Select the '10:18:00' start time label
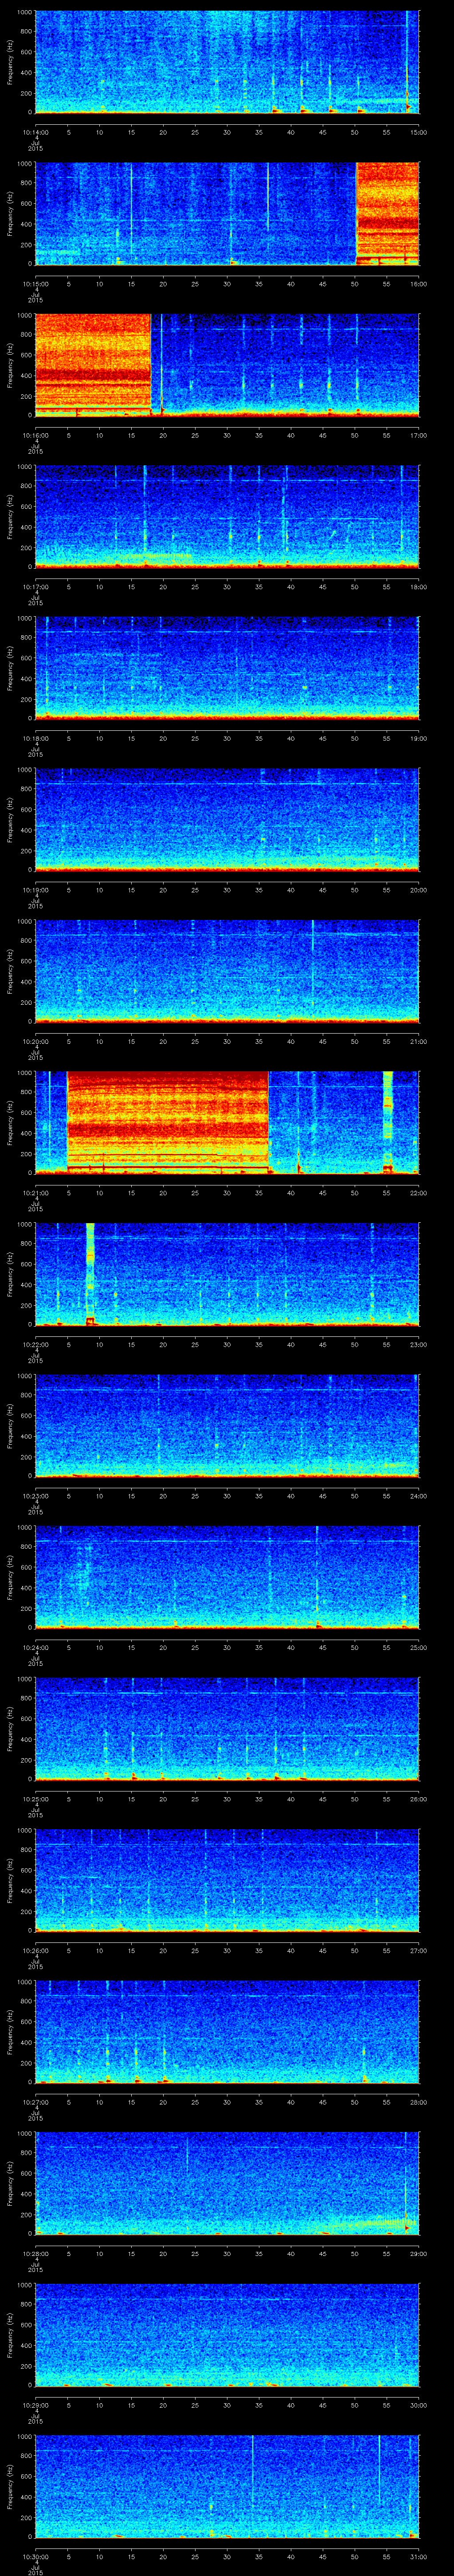This screenshot has width=454, height=2576. tap(35, 738)
